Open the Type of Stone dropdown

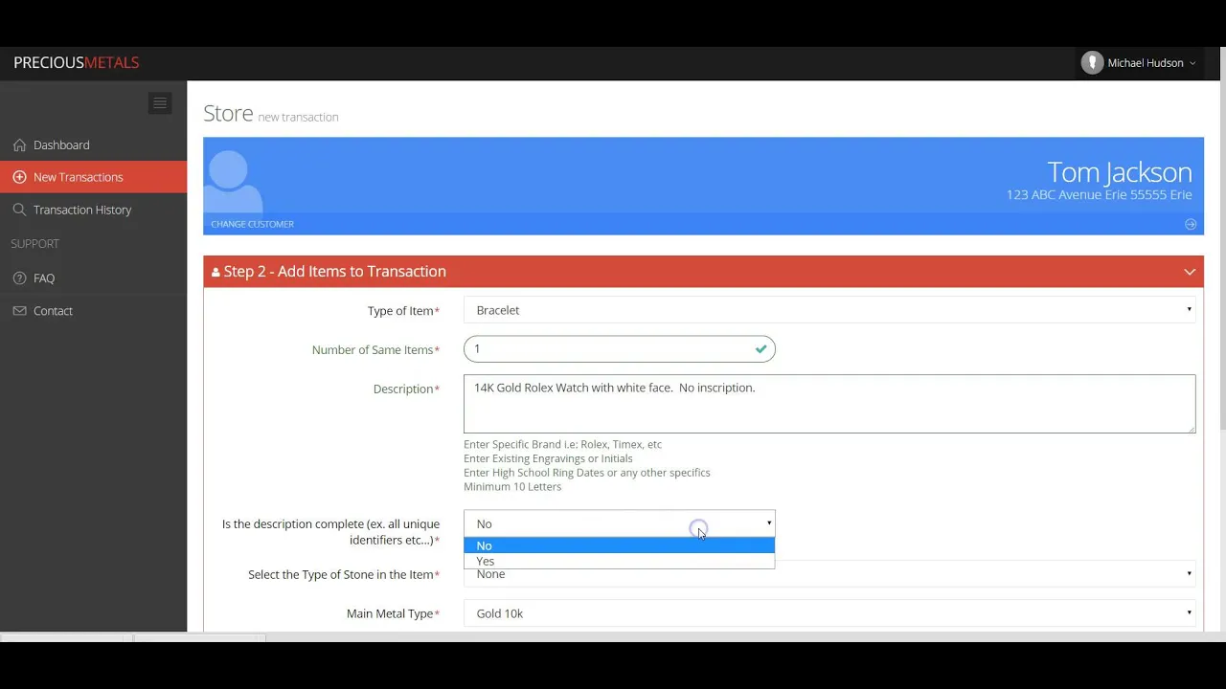click(829, 574)
